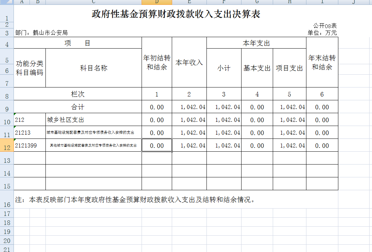Click the highlighted row header 12

[x=7, y=145]
